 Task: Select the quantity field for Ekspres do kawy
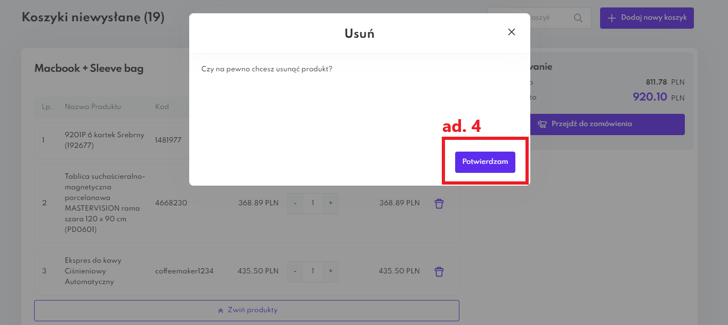pyautogui.click(x=313, y=271)
